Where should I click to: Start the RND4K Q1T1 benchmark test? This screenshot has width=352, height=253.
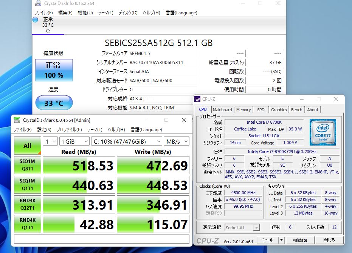[27, 224]
